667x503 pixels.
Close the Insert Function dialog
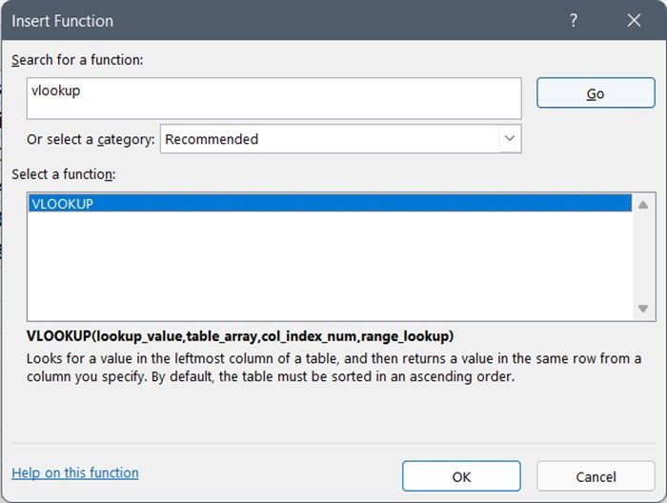tap(635, 20)
